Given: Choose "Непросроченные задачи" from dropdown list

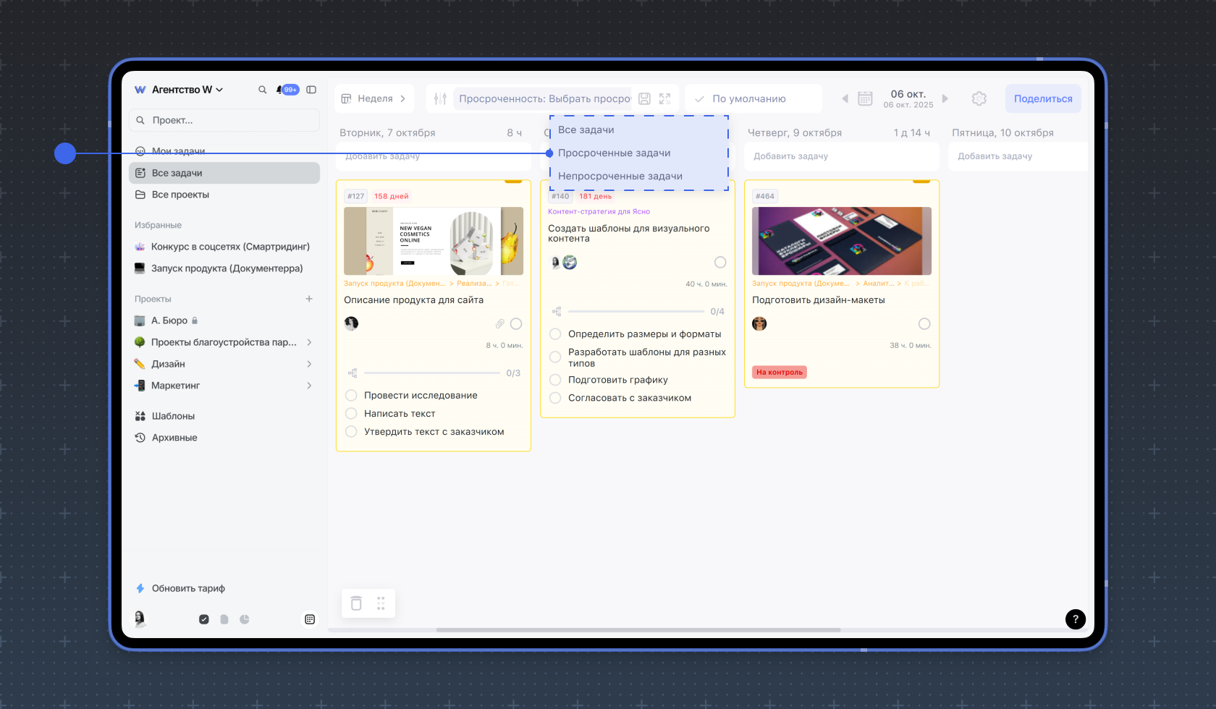Looking at the screenshot, I should (x=620, y=176).
